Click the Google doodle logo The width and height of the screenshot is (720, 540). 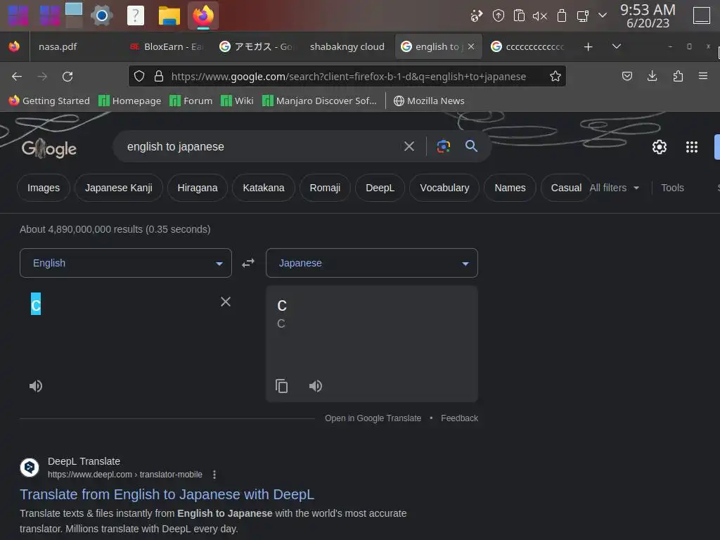coord(49,148)
